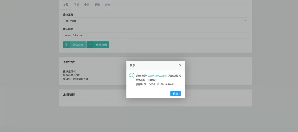298x132 pixels.
Task: Click the 确认查询 button
Action: point(74,45)
